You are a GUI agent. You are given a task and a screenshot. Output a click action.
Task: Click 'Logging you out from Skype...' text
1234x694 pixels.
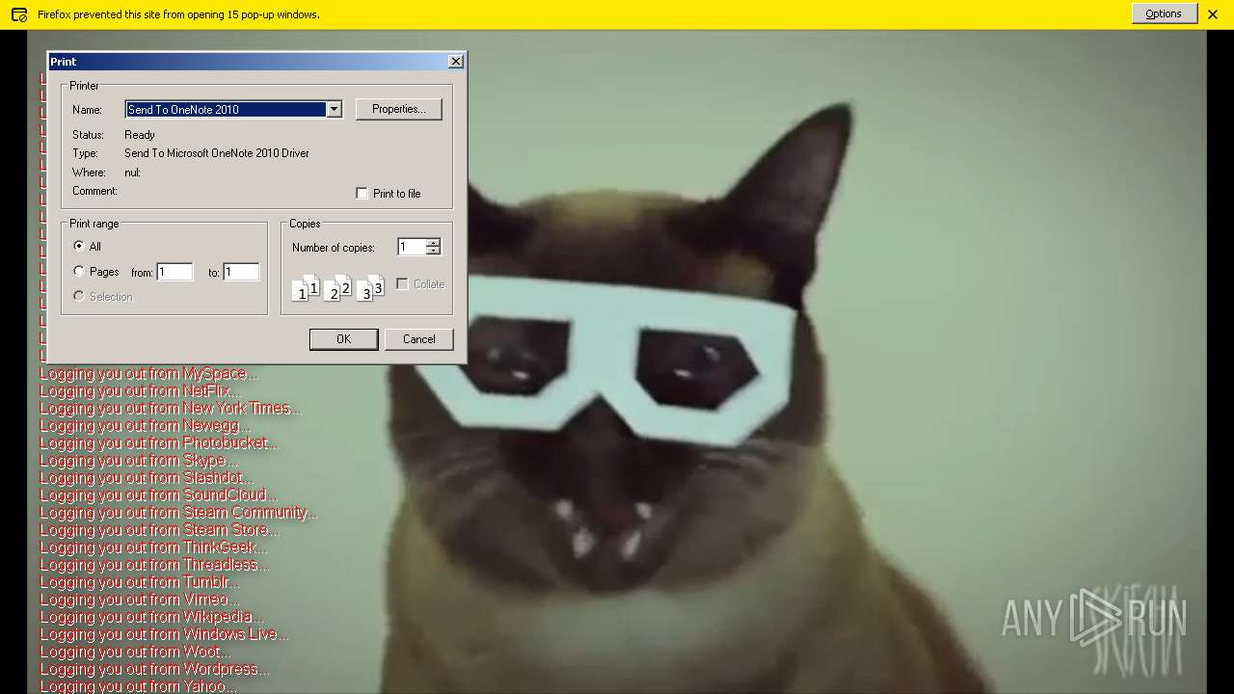[x=138, y=460]
